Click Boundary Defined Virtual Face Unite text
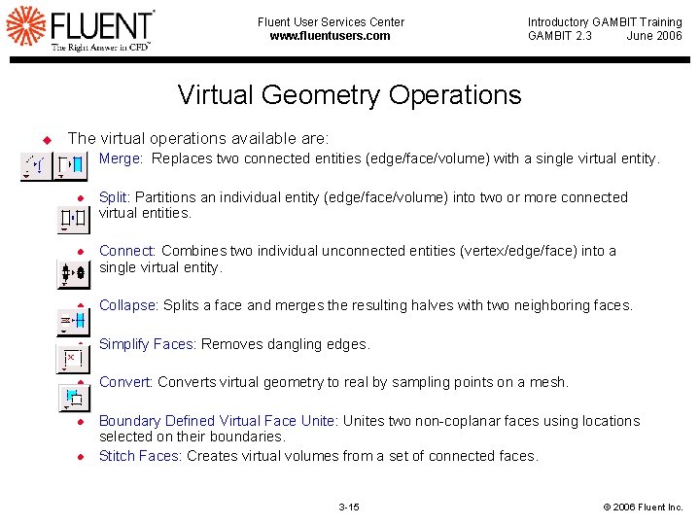Viewport: 700px width, 525px height. [218, 421]
